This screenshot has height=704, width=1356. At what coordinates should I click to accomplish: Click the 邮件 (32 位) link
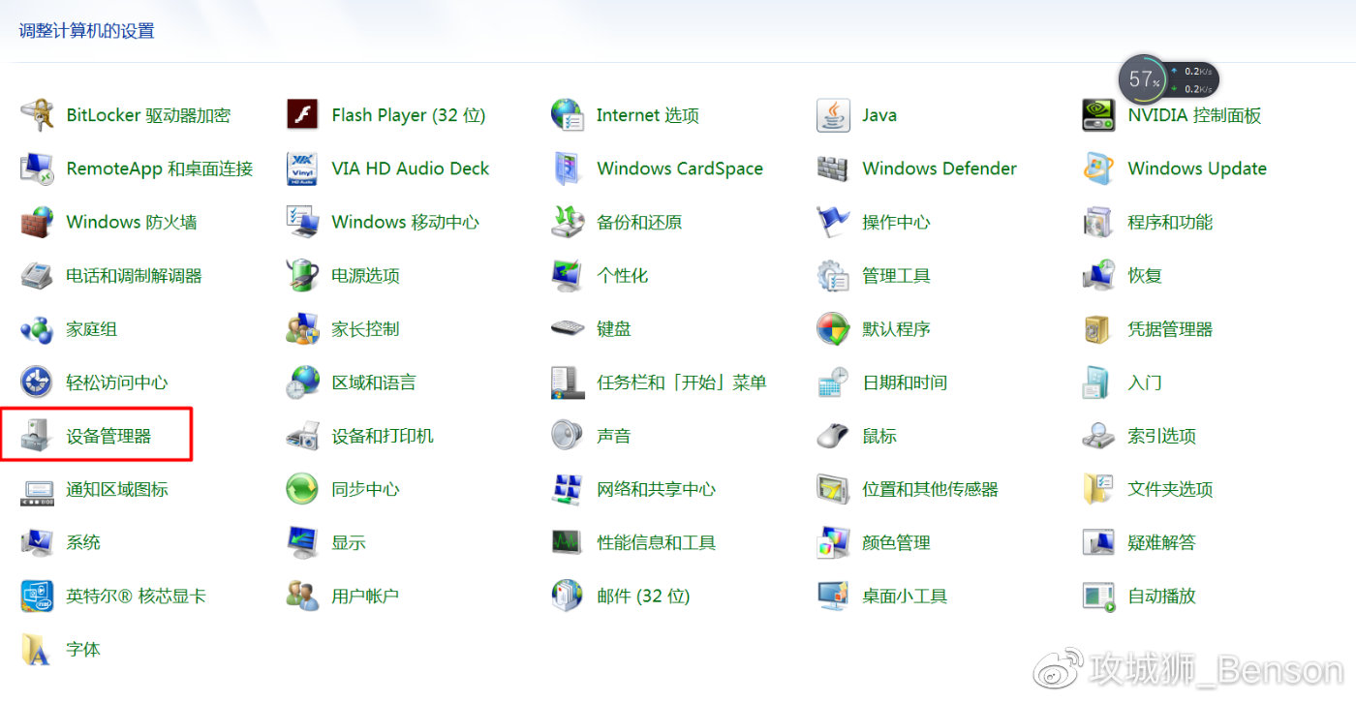click(643, 597)
